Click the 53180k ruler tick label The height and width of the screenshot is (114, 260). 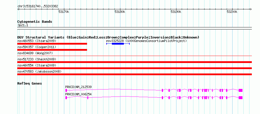[x=120, y=12]
